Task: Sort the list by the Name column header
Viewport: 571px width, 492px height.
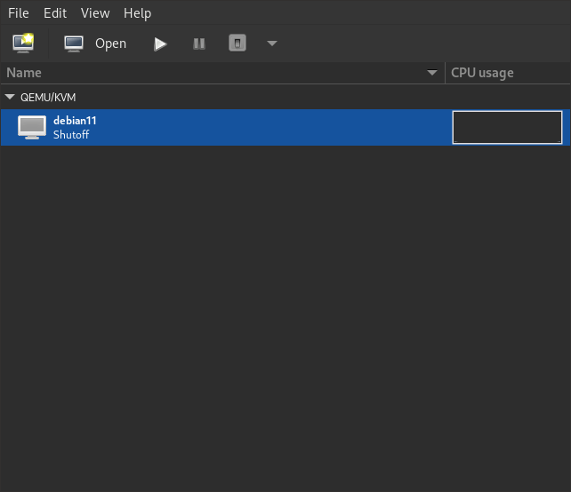Action: (x=178, y=73)
